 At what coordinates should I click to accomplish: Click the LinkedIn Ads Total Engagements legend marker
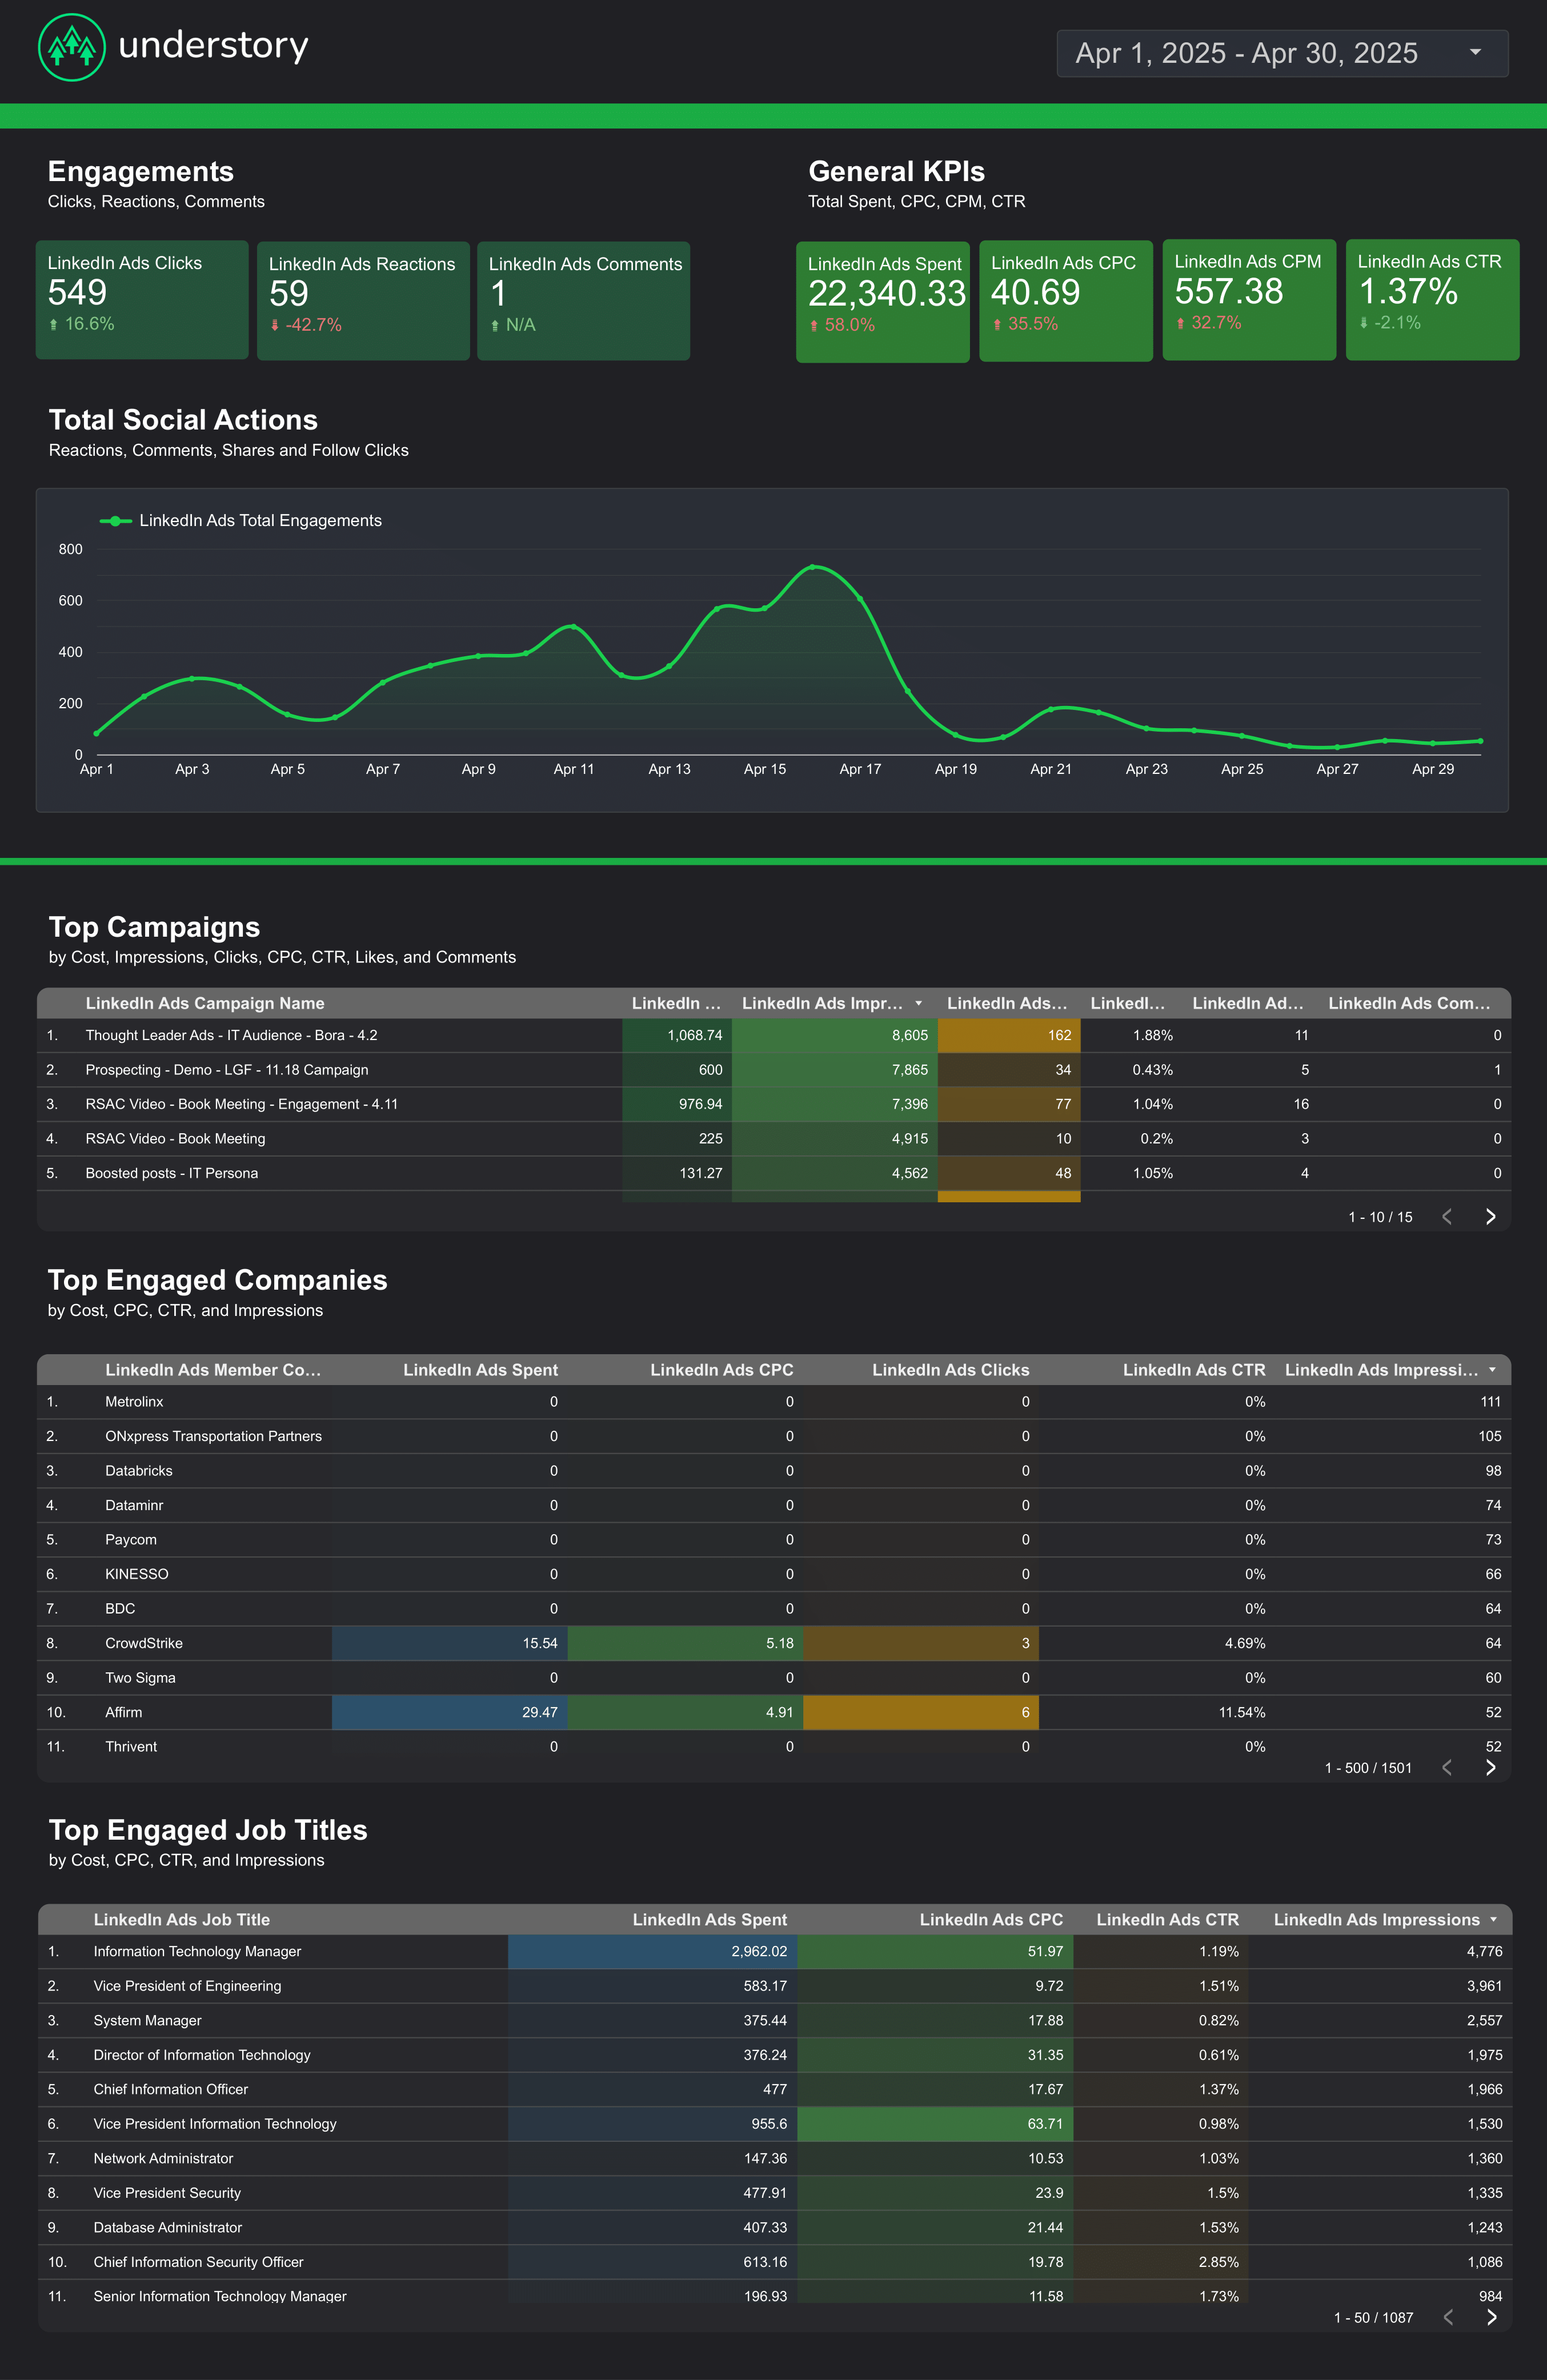[x=116, y=521]
